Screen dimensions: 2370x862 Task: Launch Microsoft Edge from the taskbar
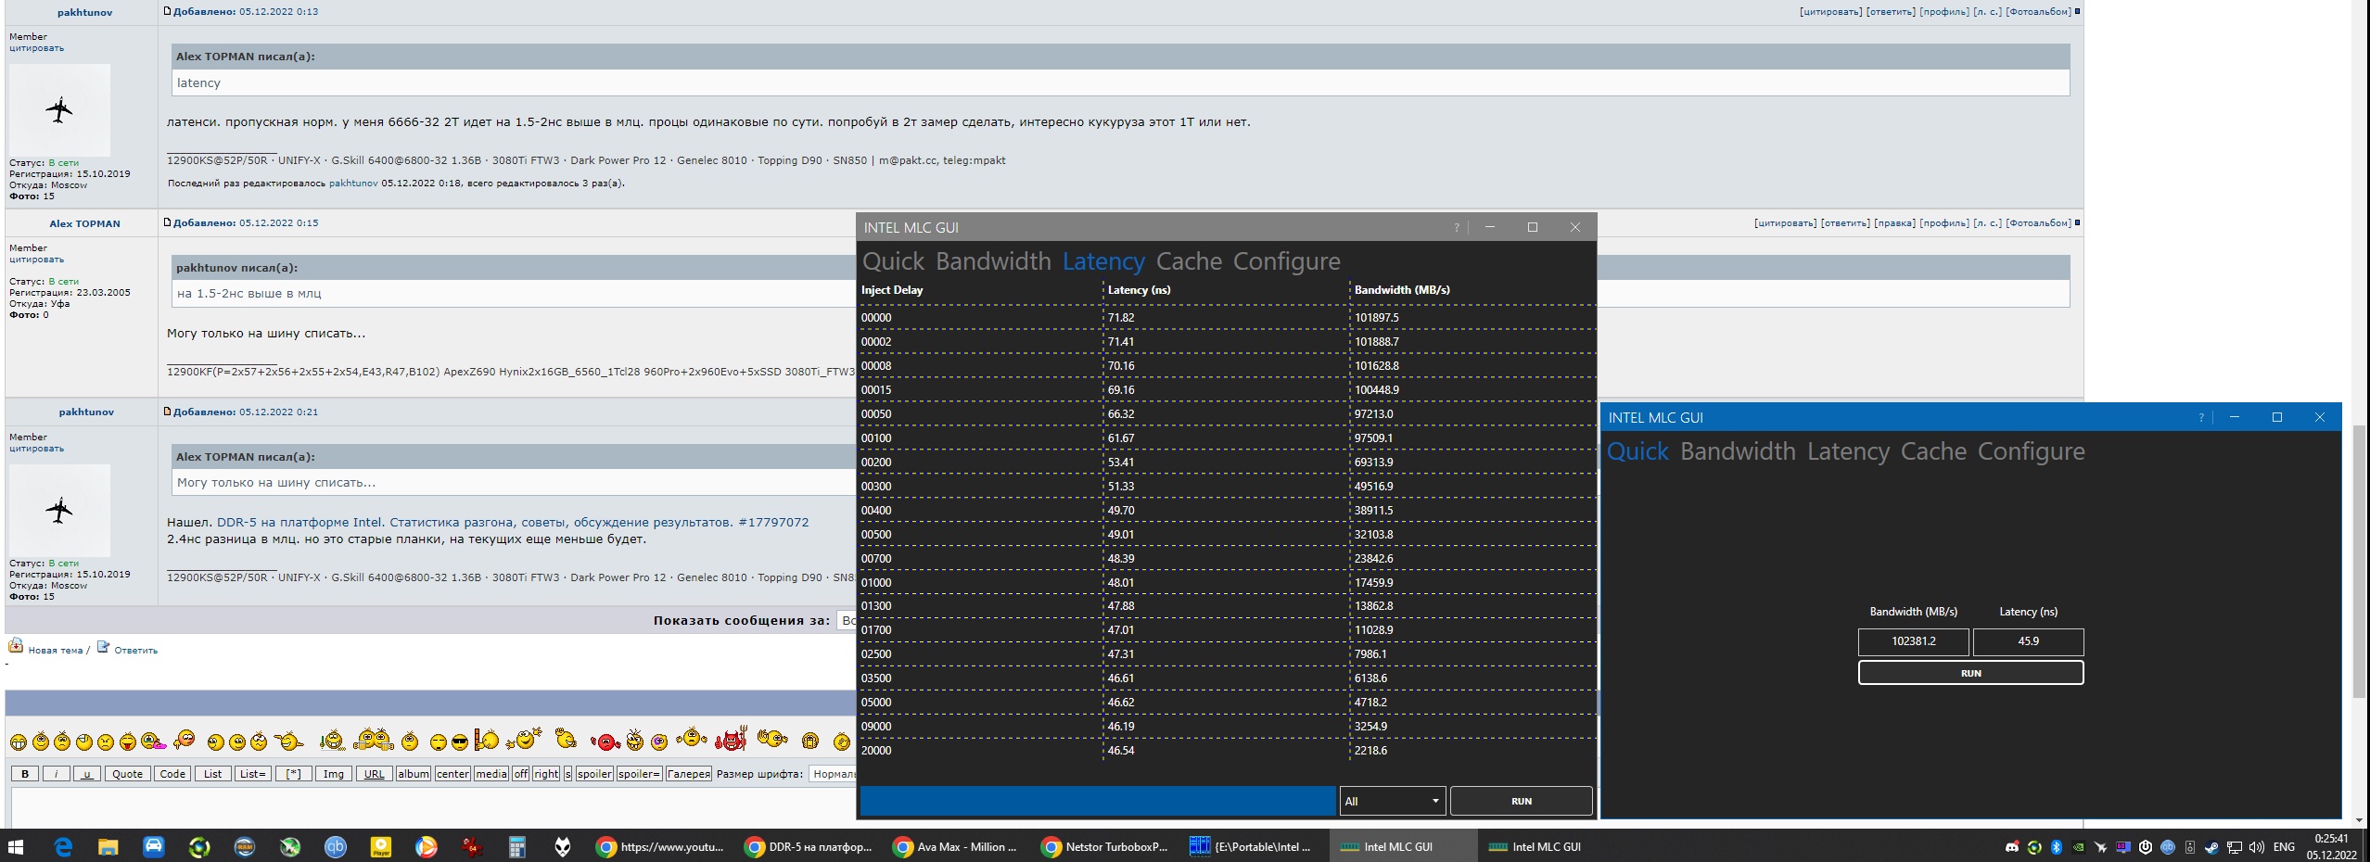coord(63,846)
